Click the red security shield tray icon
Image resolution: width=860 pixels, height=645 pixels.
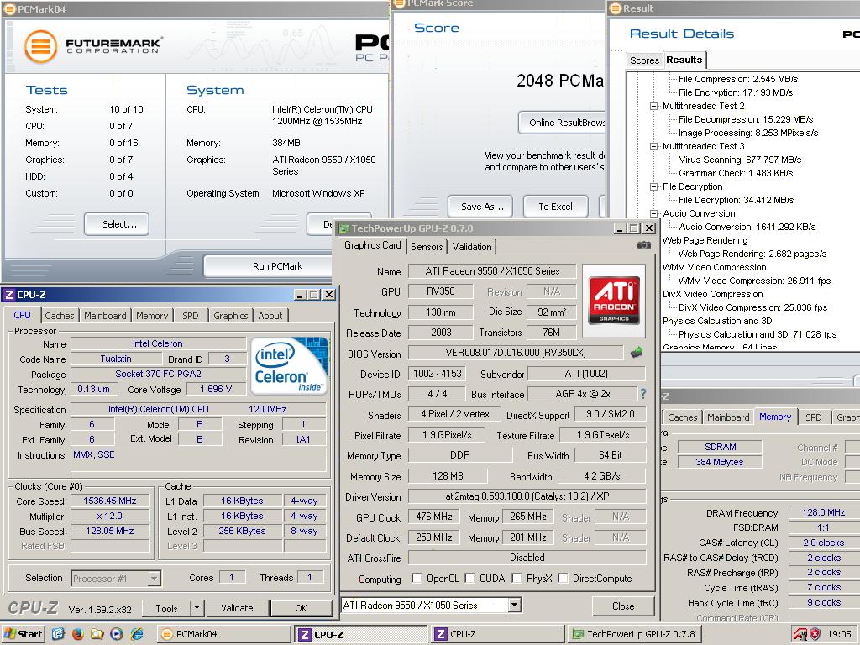(x=815, y=635)
